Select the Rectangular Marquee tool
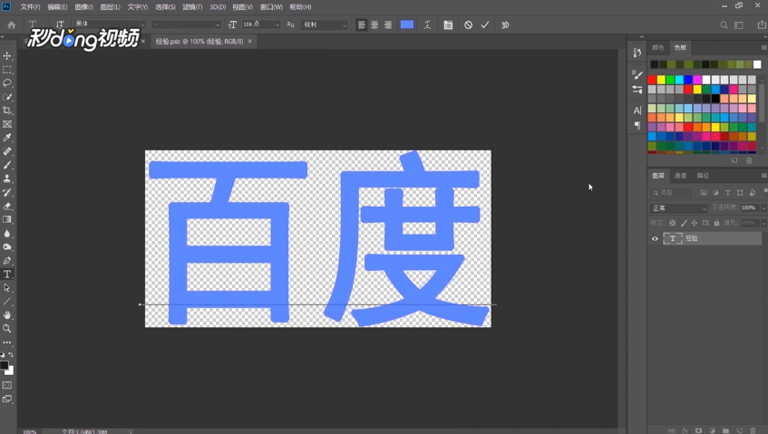Viewport: 768px width, 434px height. 7,70
